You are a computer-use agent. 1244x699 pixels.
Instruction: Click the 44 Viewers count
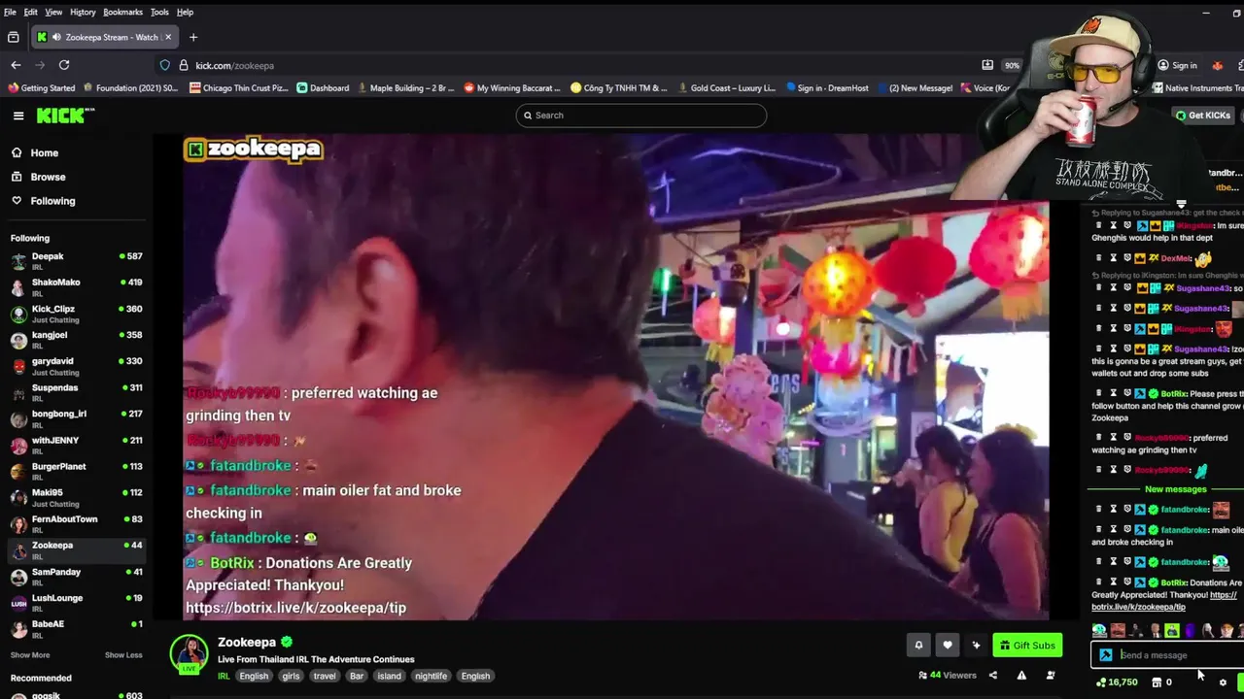(948, 676)
